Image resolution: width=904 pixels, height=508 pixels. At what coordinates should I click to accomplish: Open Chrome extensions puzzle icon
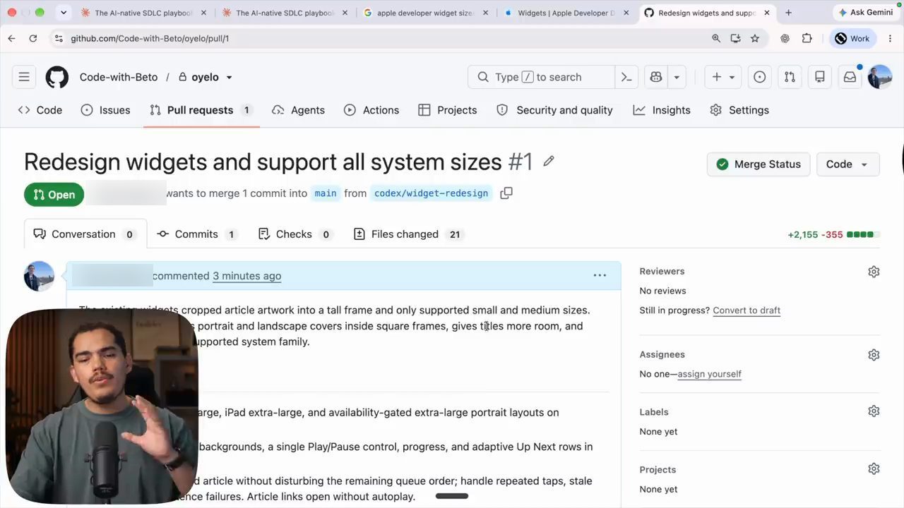tap(807, 39)
